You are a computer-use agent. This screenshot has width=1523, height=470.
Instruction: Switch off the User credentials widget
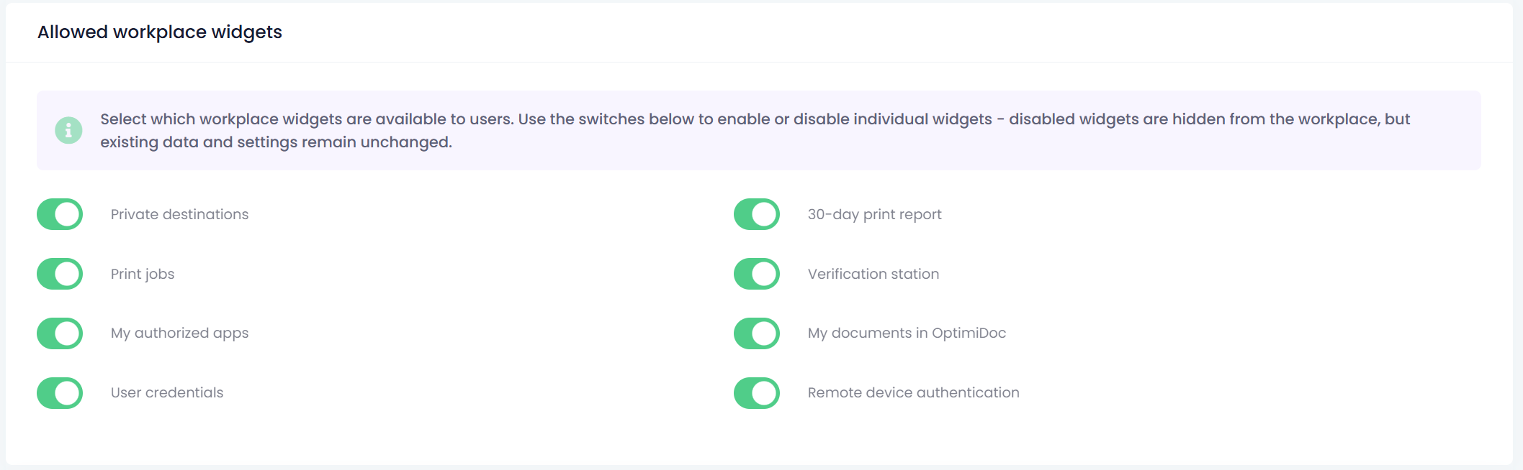(60, 393)
